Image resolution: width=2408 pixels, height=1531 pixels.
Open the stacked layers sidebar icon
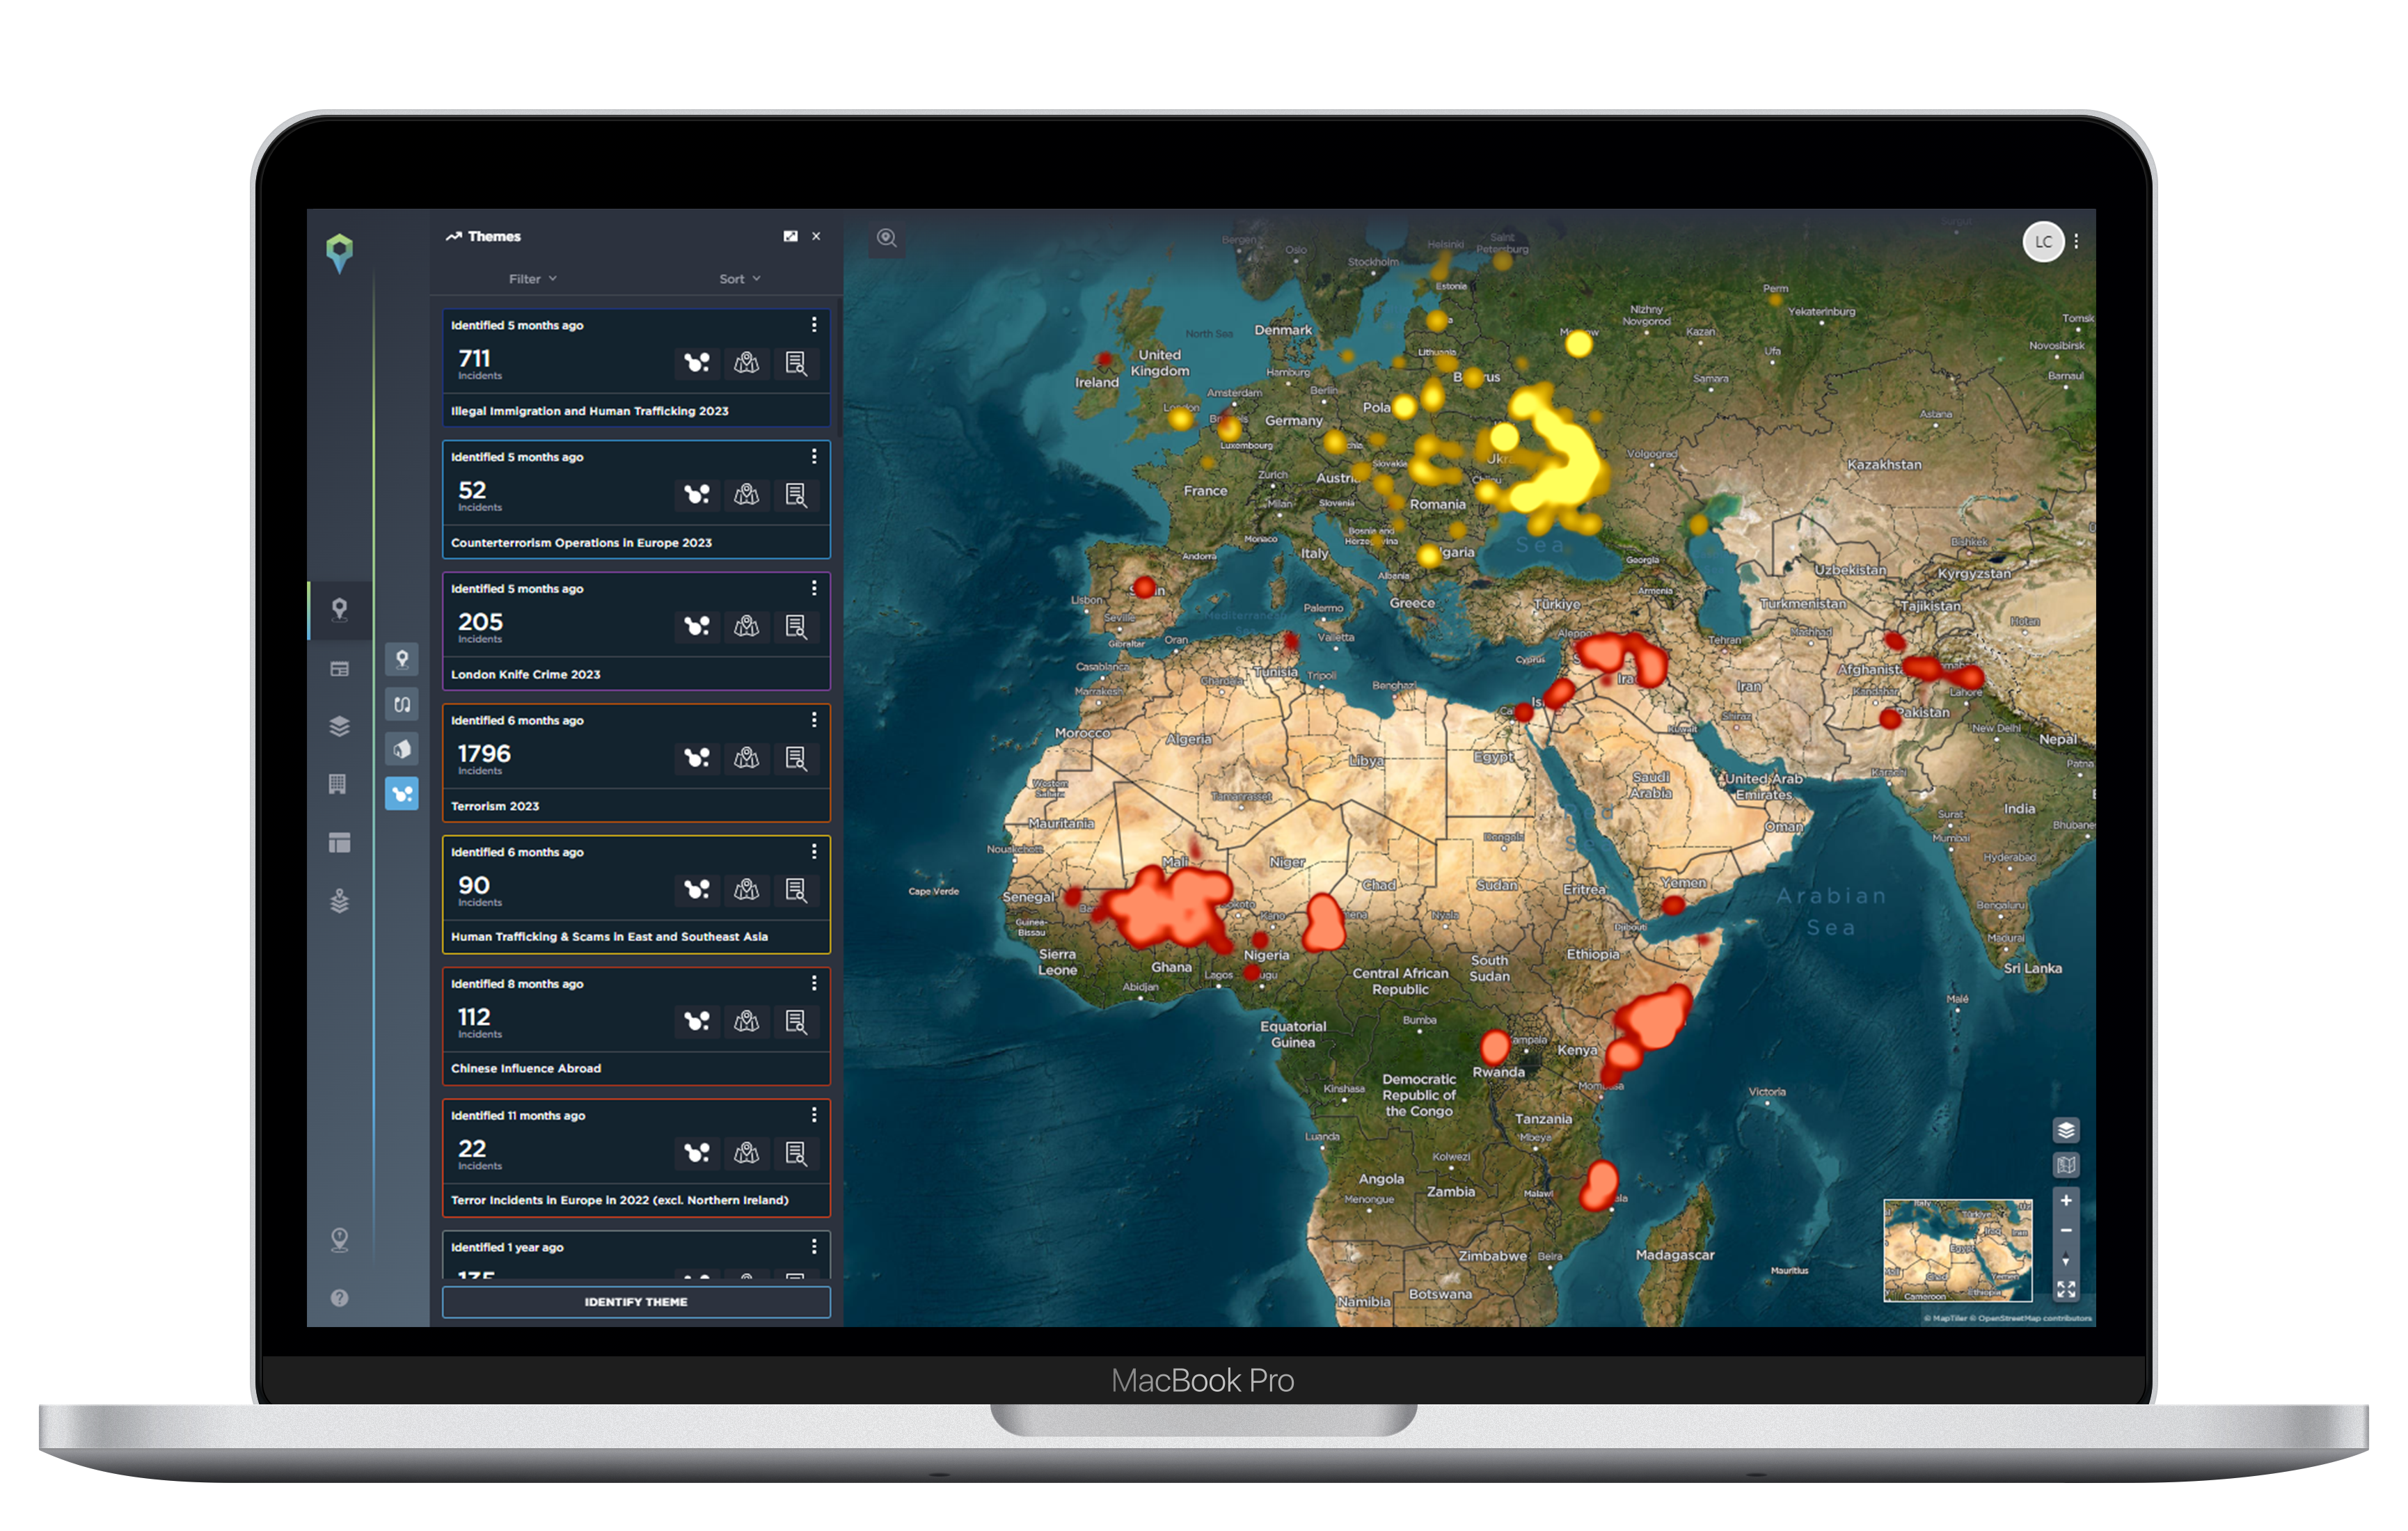point(340,726)
